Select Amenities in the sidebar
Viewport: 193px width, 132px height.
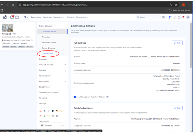46,37
